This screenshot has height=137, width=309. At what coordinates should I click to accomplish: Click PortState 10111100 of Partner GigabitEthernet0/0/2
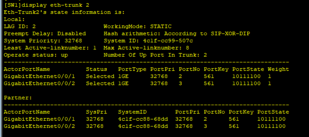click(x=272, y=126)
